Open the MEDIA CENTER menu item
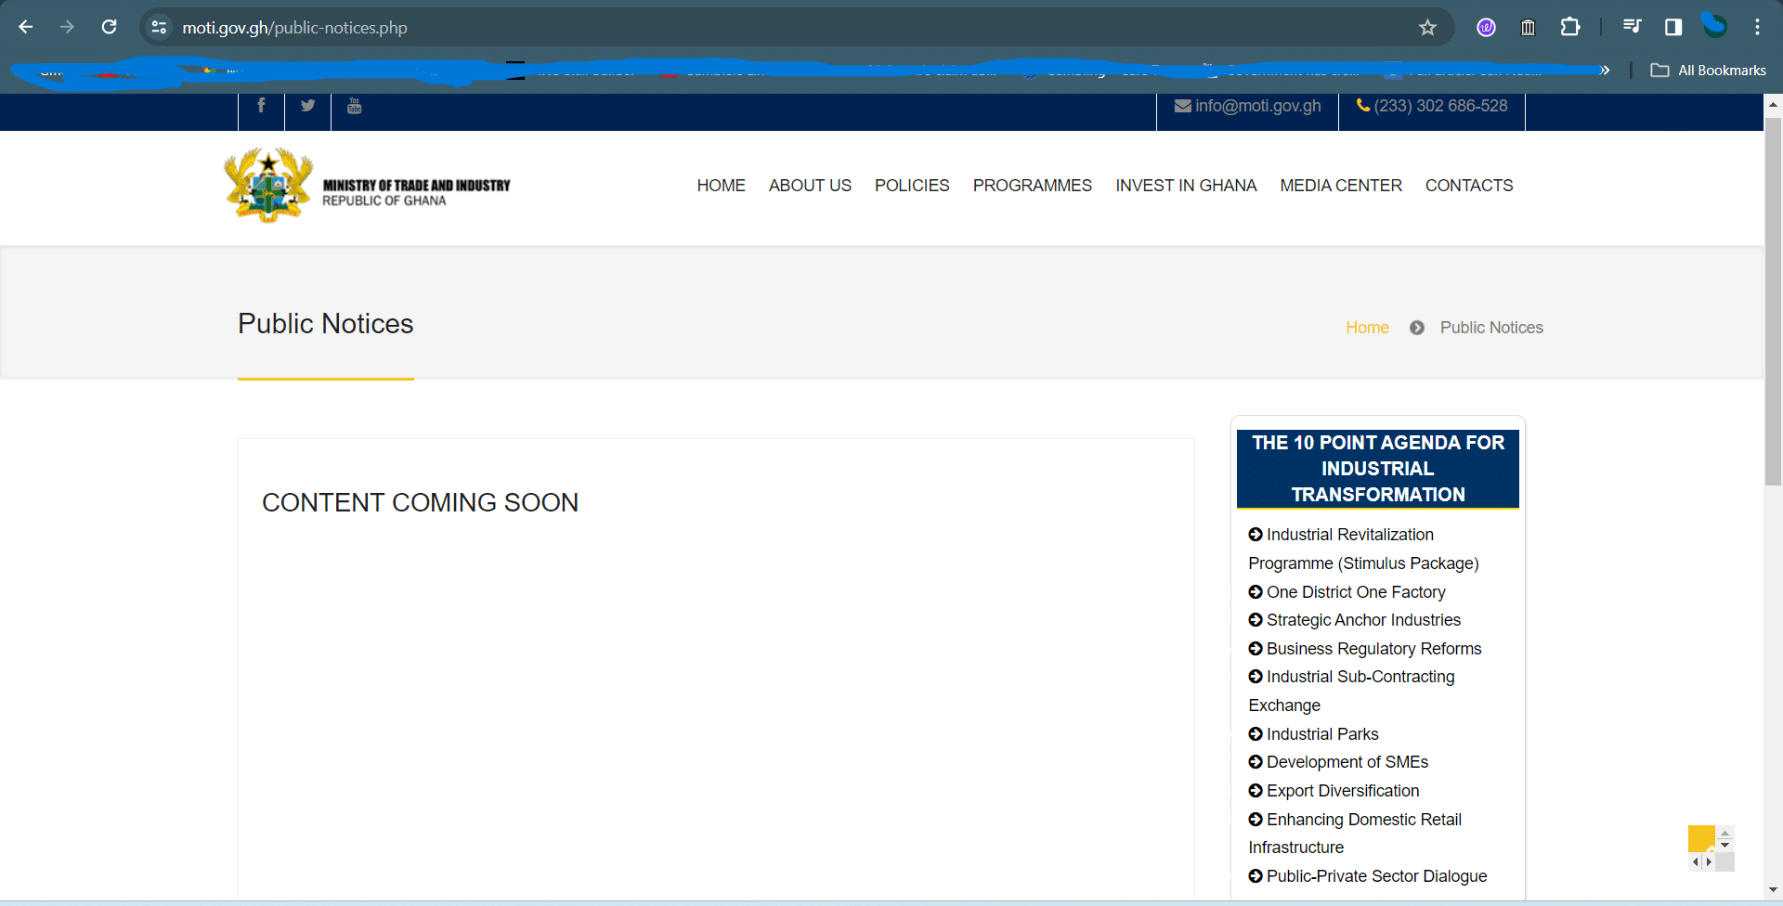The image size is (1783, 906). click(x=1340, y=186)
